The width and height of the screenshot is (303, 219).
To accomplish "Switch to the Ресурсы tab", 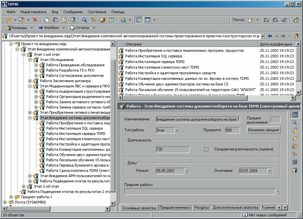I will tap(202, 207).
